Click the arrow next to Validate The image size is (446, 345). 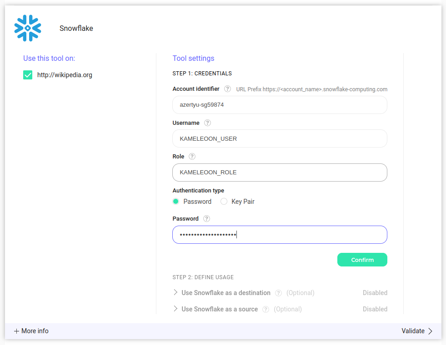click(430, 331)
